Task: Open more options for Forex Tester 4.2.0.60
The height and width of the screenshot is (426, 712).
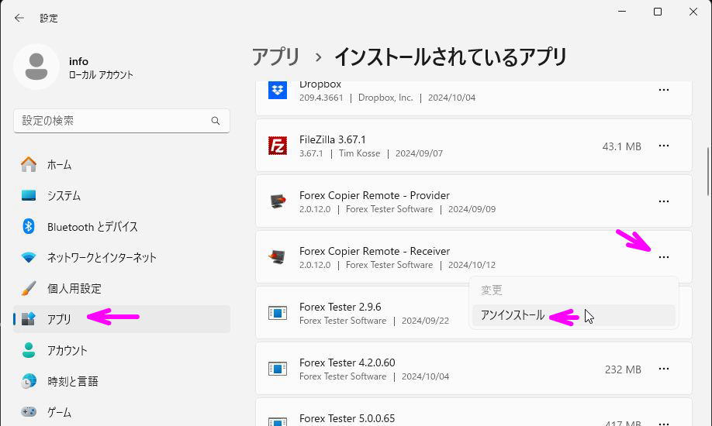Action: pyautogui.click(x=663, y=369)
